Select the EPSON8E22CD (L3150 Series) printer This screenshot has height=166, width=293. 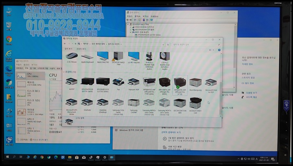coord(103,85)
